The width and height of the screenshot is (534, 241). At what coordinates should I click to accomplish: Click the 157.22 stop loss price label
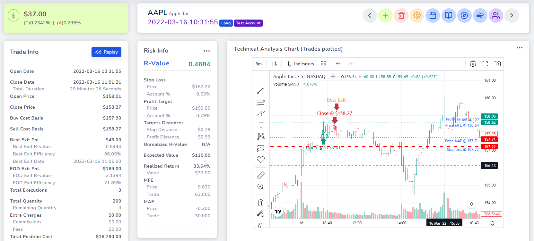click(x=489, y=147)
